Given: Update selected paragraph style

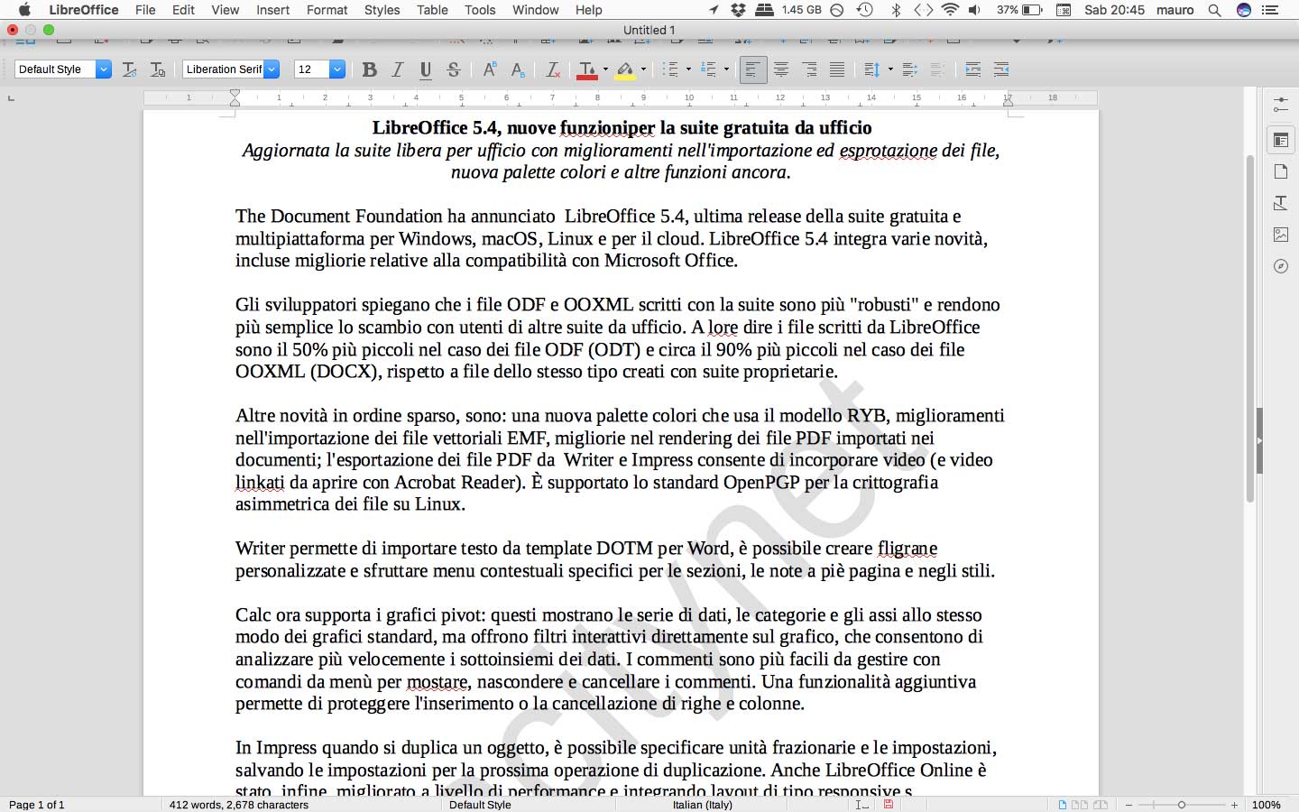Looking at the screenshot, I should point(129,69).
